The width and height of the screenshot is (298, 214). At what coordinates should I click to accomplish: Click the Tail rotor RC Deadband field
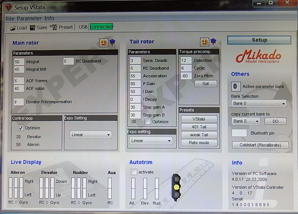click(135, 68)
